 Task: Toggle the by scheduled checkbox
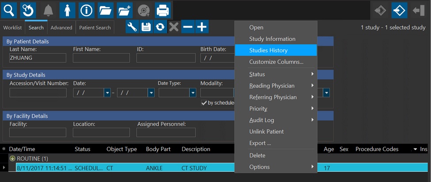[x=204, y=103]
